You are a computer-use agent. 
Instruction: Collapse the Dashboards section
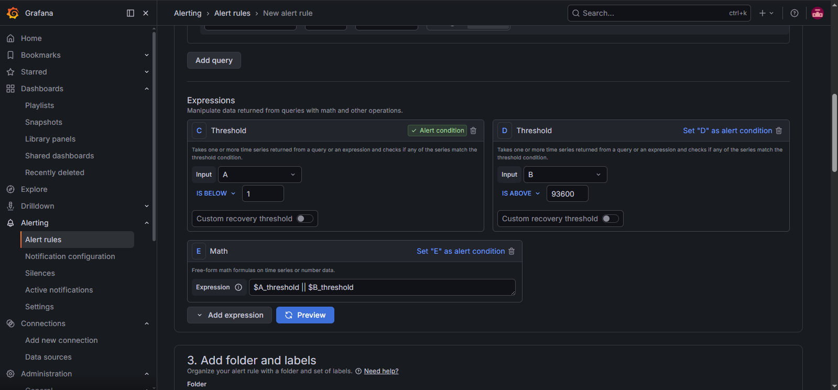[147, 89]
